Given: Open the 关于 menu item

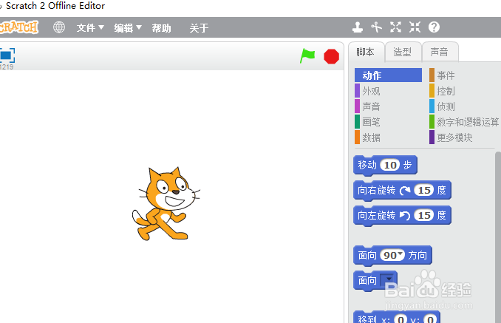Looking at the screenshot, I should (x=199, y=28).
